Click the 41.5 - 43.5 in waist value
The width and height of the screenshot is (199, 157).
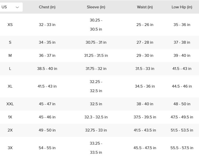tap(145, 130)
